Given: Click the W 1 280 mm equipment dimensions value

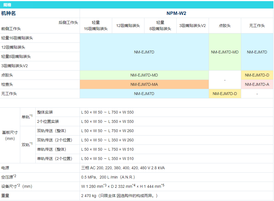Looking at the screenshot, I should pos(122,186).
